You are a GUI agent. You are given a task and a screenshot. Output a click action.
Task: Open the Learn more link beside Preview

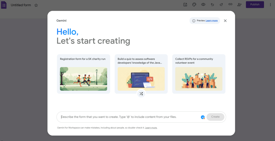pos(212,21)
